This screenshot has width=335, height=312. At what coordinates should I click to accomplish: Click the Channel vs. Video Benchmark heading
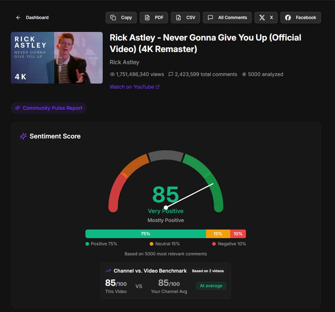150,271
